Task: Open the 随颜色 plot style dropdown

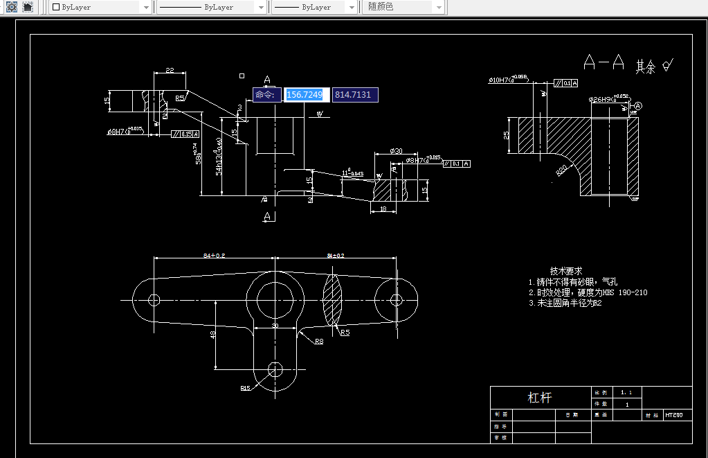Action: coord(403,7)
